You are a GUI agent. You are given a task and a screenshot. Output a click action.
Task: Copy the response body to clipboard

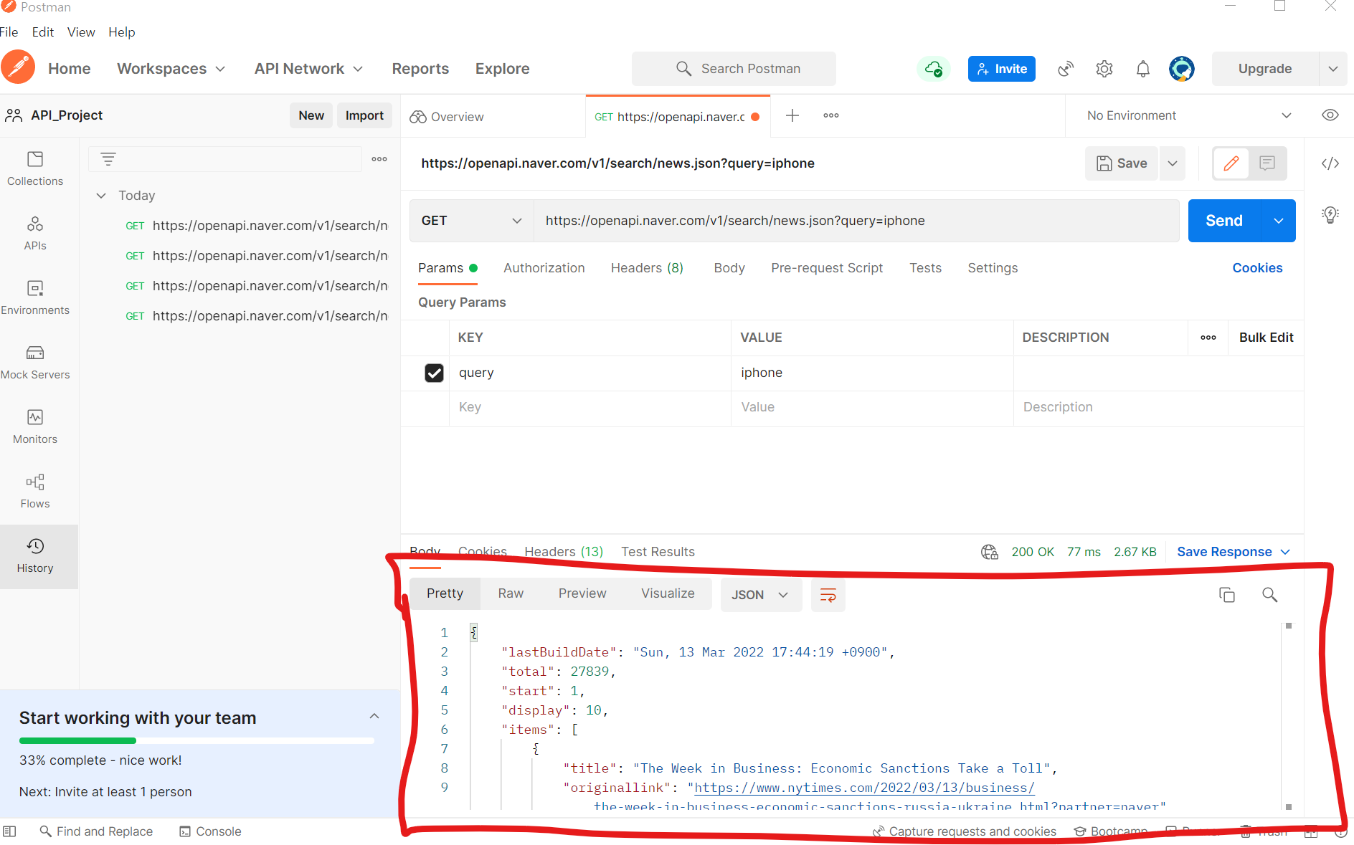point(1227,595)
